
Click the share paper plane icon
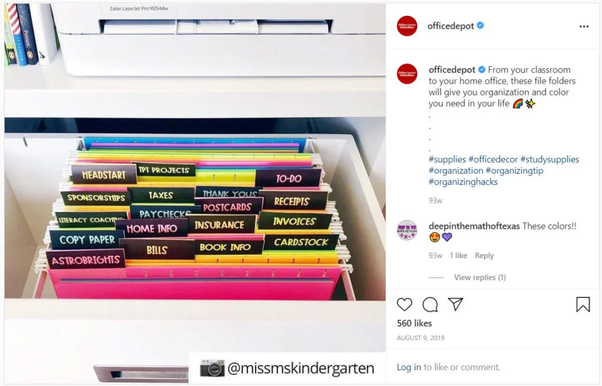[456, 304]
